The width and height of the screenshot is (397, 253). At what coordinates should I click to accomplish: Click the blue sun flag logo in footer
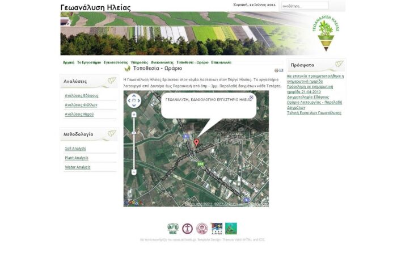[217, 229]
